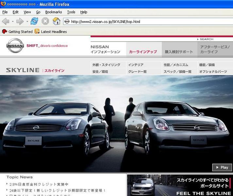Open the Getting Started bookmark
The image size is (233, 196).
[x=17, y=32]
